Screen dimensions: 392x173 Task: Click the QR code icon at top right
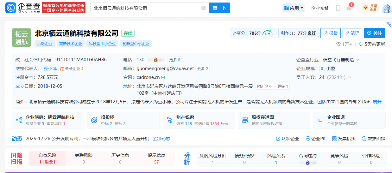388,25
